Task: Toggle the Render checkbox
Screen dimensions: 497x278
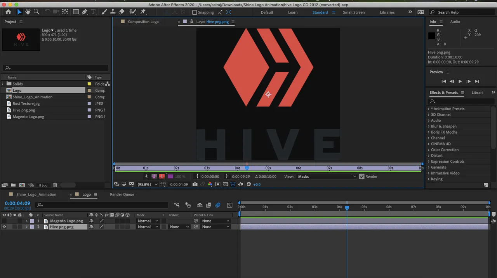Action: coord(362,177)
